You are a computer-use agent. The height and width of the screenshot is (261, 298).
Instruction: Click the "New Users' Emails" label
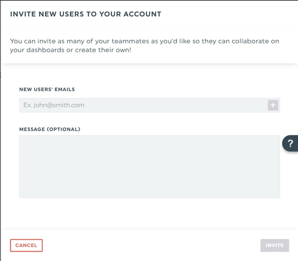point(47,89)
